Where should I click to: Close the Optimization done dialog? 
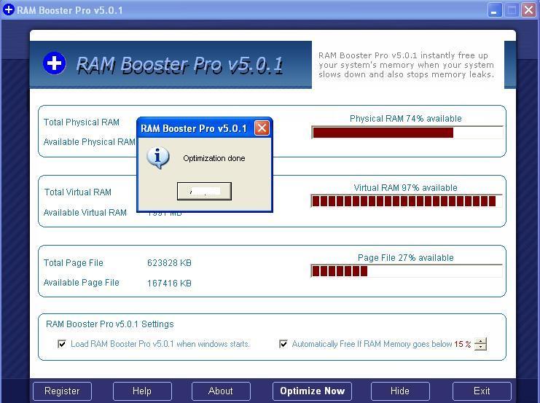pyautogui.click(x=262, y=128)
